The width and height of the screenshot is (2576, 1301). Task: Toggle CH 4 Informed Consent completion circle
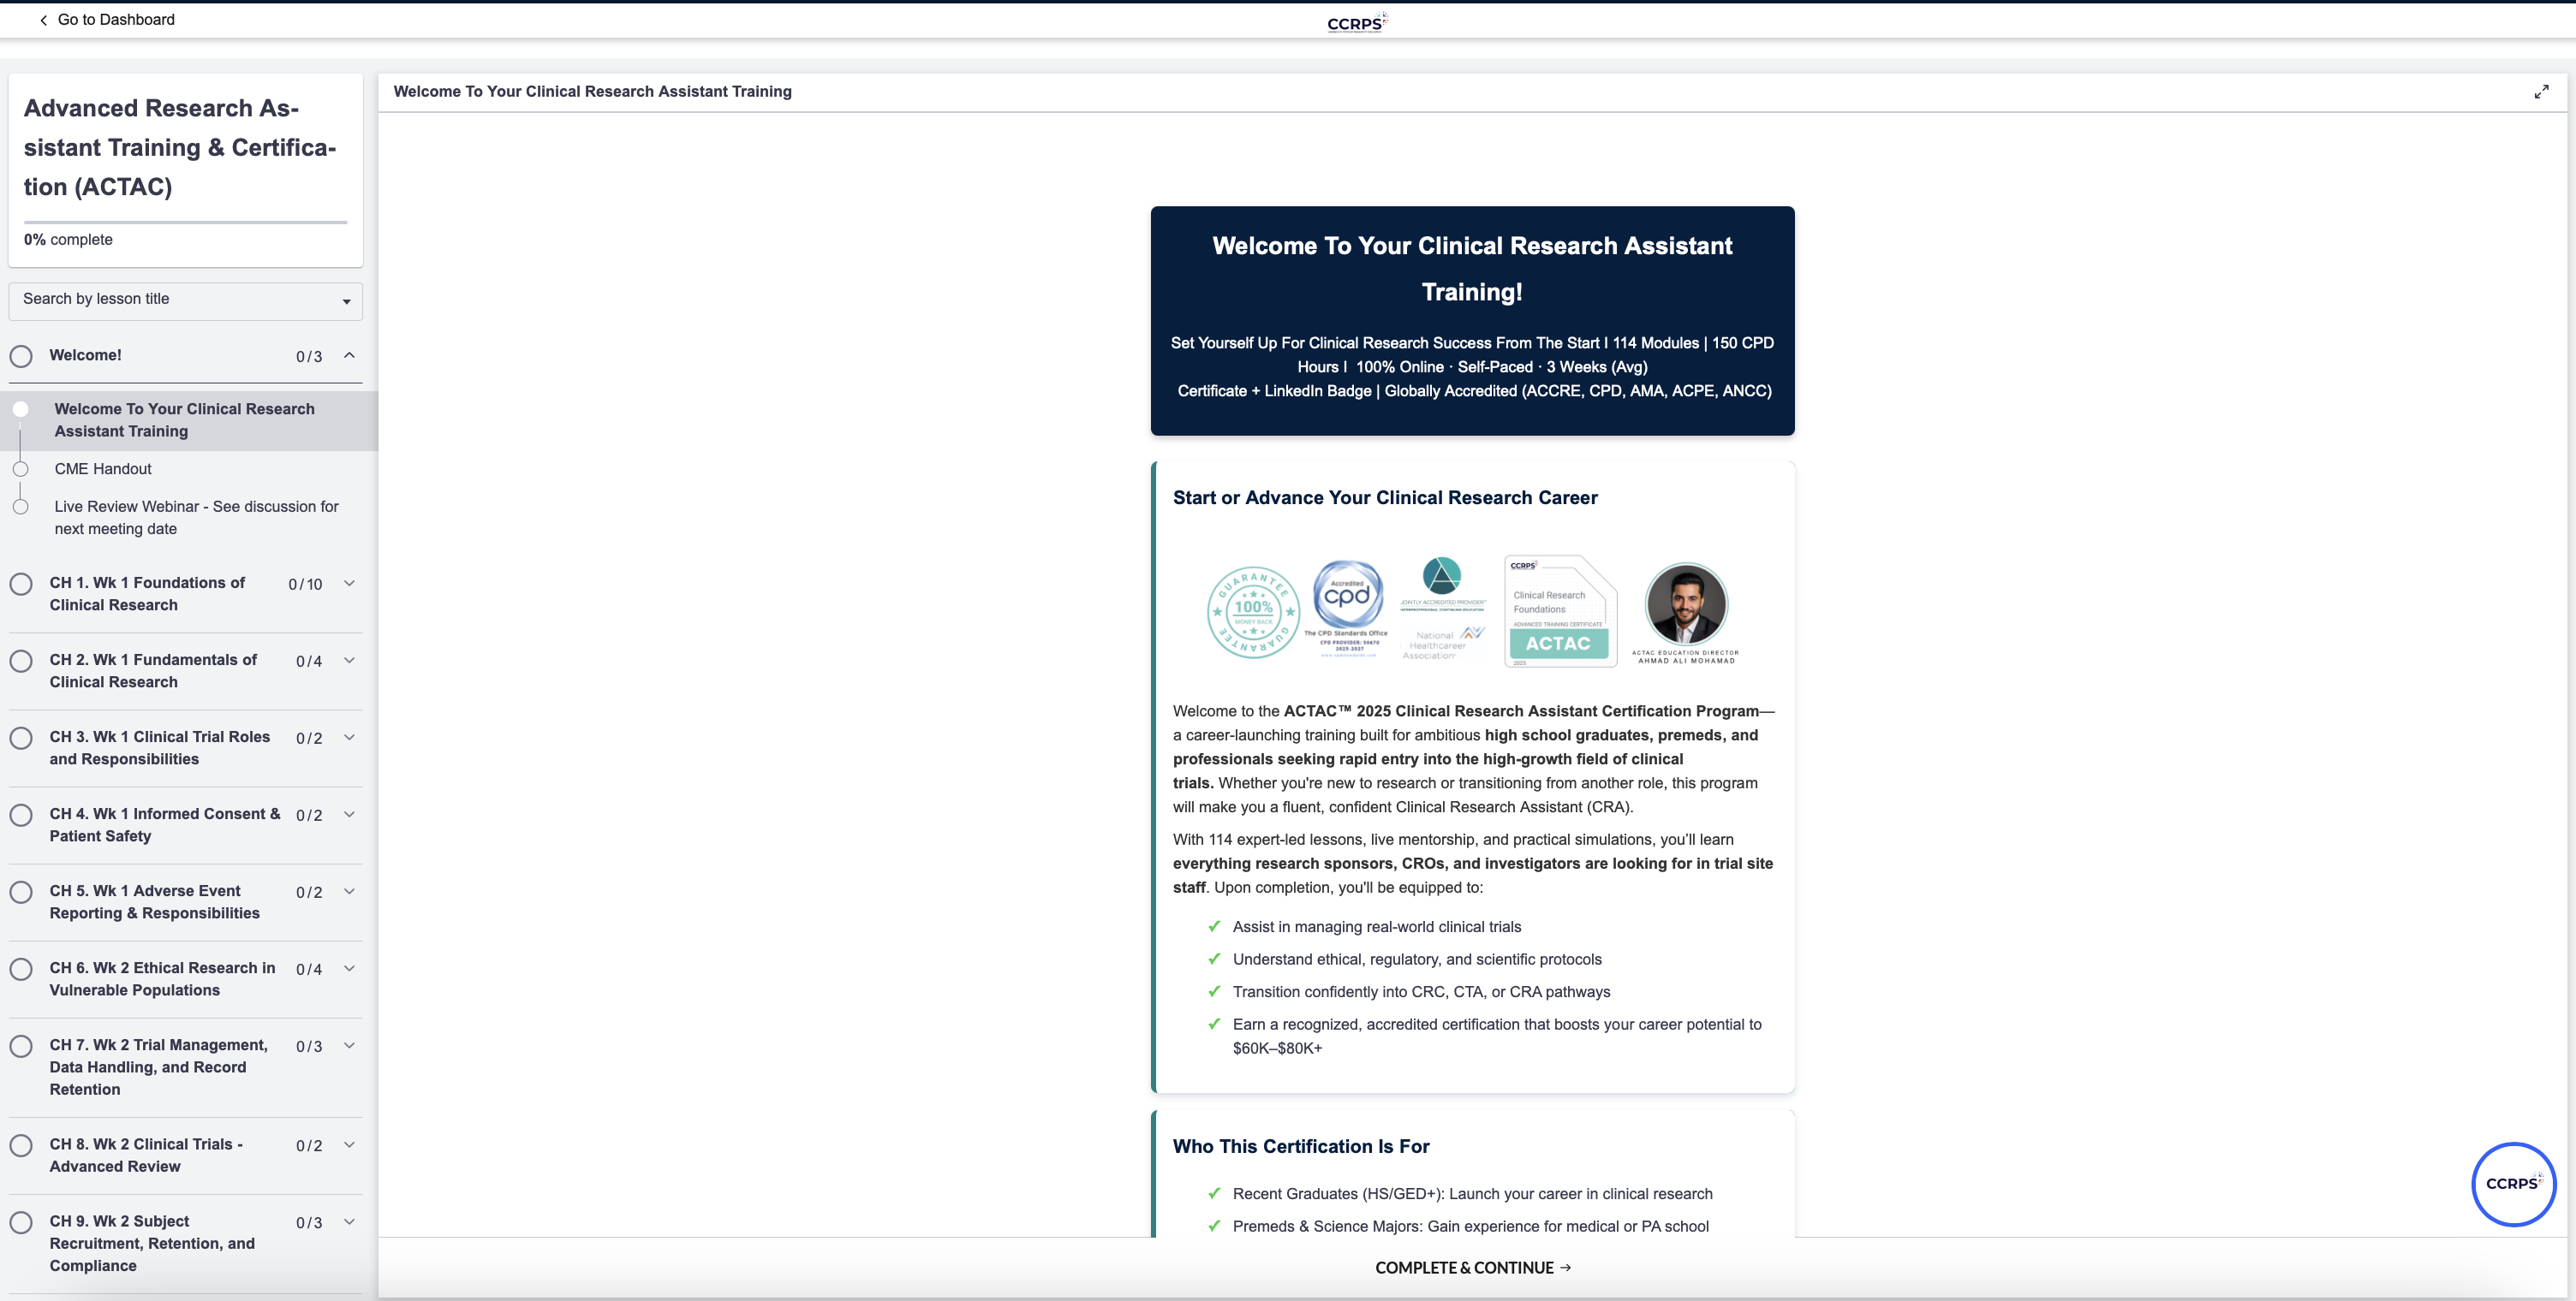(21, 814)
